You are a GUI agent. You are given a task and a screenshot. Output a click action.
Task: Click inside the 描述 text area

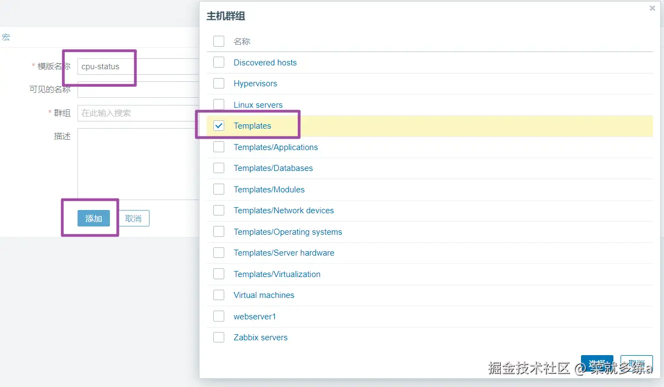coord(137,164)
